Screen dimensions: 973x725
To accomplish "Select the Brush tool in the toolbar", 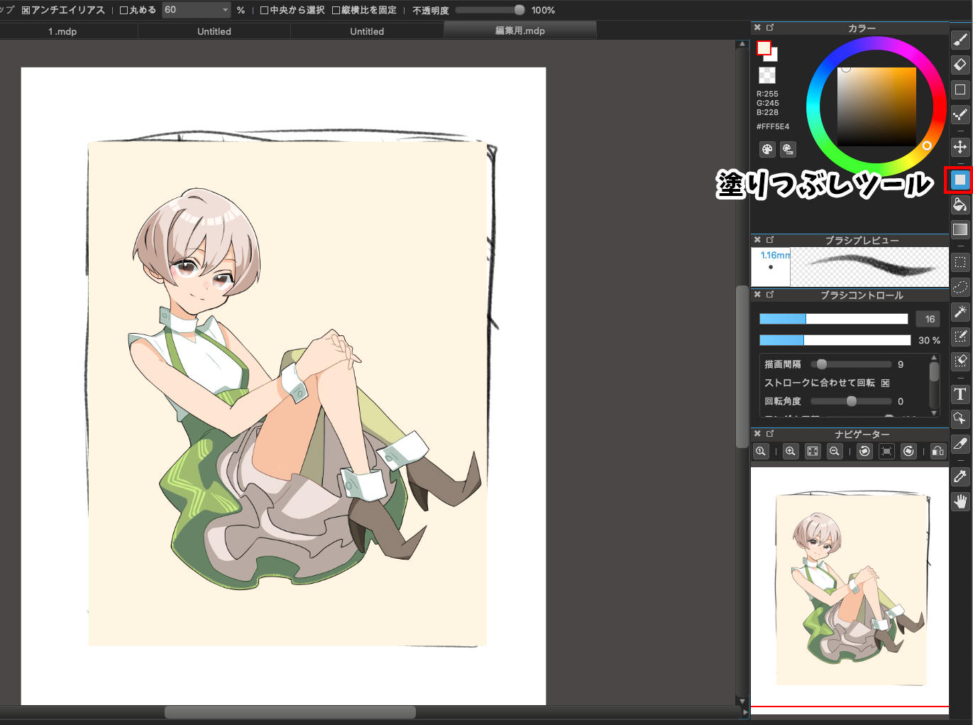I will tap(960, 40).
